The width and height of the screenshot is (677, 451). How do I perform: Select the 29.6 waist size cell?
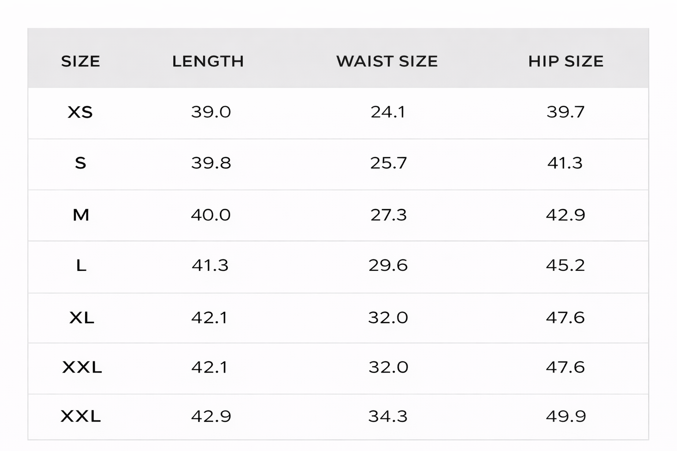pyautogui.click(x=388, y=266)
